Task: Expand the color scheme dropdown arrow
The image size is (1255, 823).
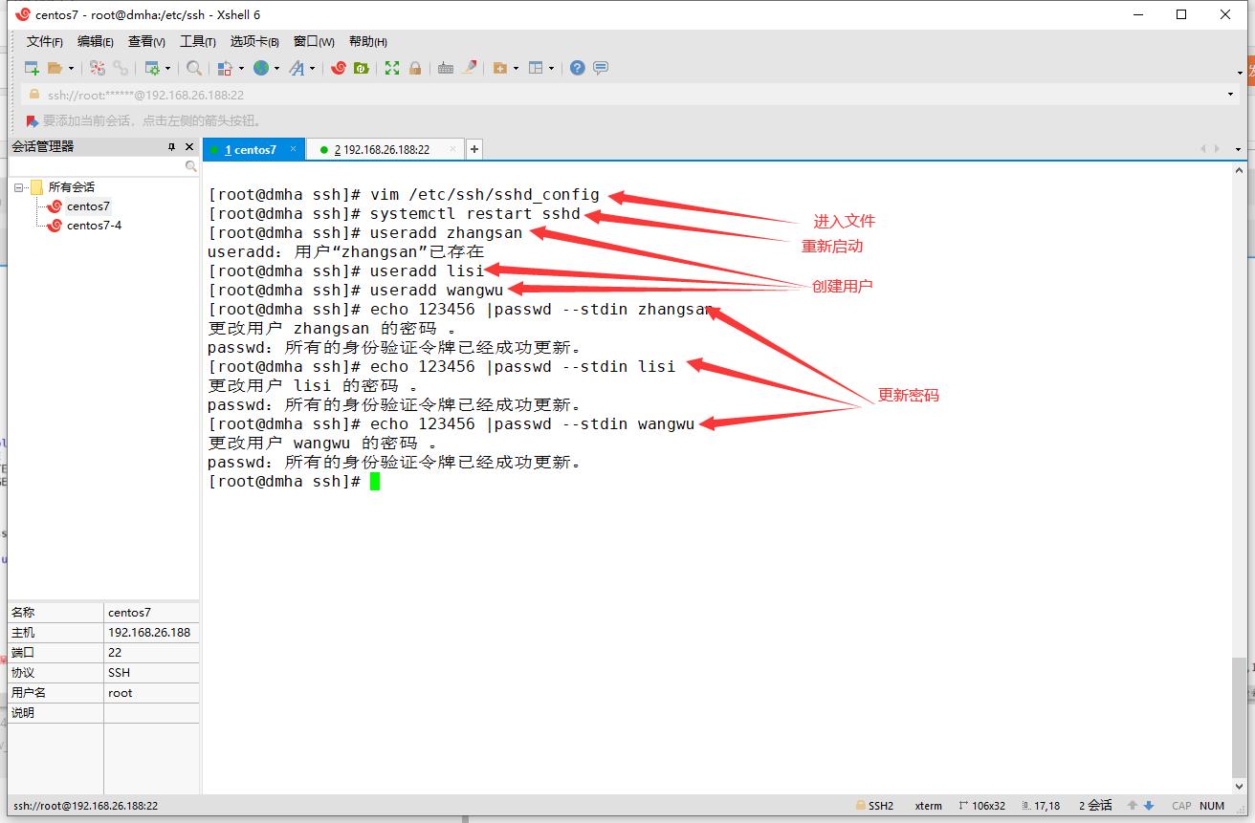Action: point(241,68)
